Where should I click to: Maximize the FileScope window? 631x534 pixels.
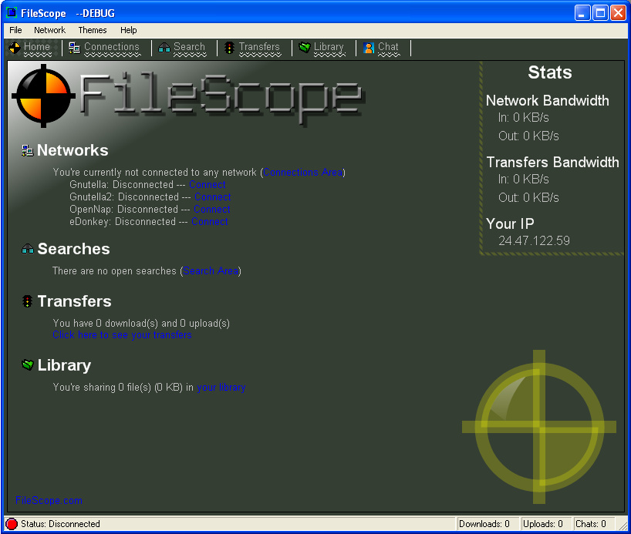pyautogui.click(x=600, y=13)
